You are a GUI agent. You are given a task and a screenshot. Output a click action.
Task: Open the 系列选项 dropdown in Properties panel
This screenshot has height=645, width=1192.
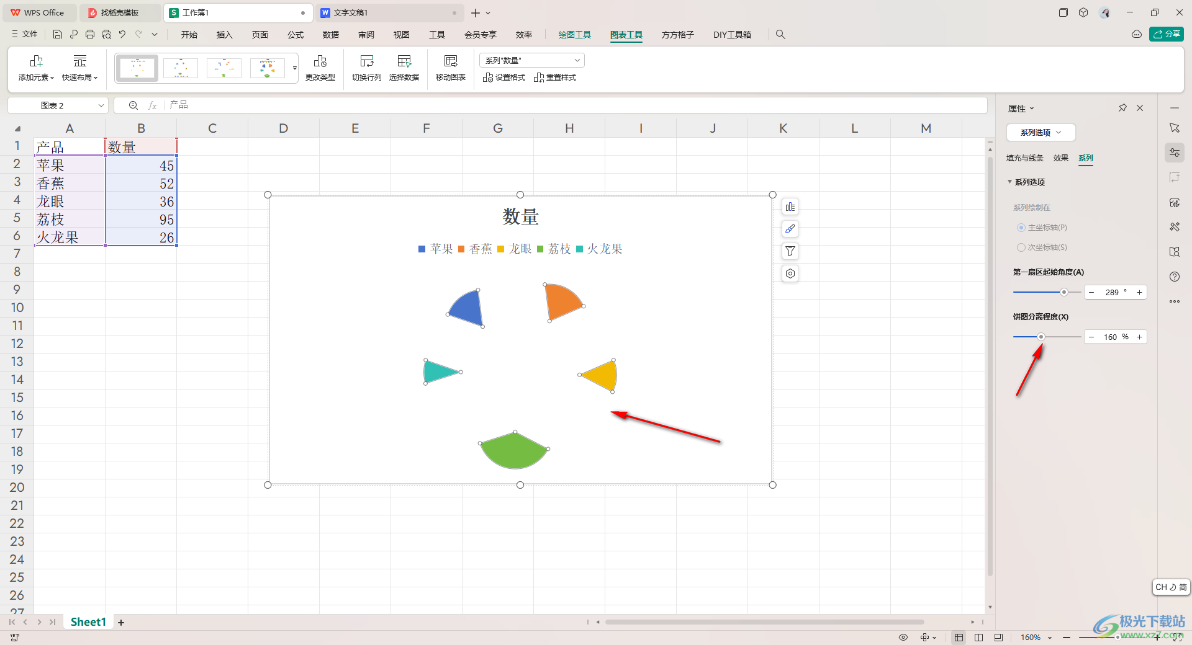coord(1041,132)
